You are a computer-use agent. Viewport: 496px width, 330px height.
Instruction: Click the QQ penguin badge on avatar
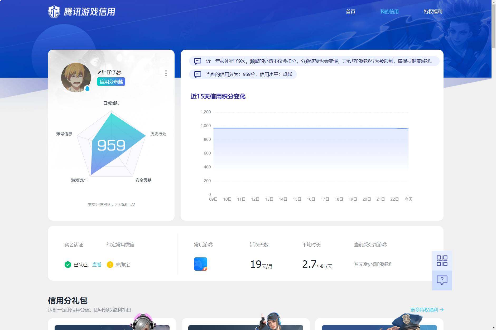(87, 88)
